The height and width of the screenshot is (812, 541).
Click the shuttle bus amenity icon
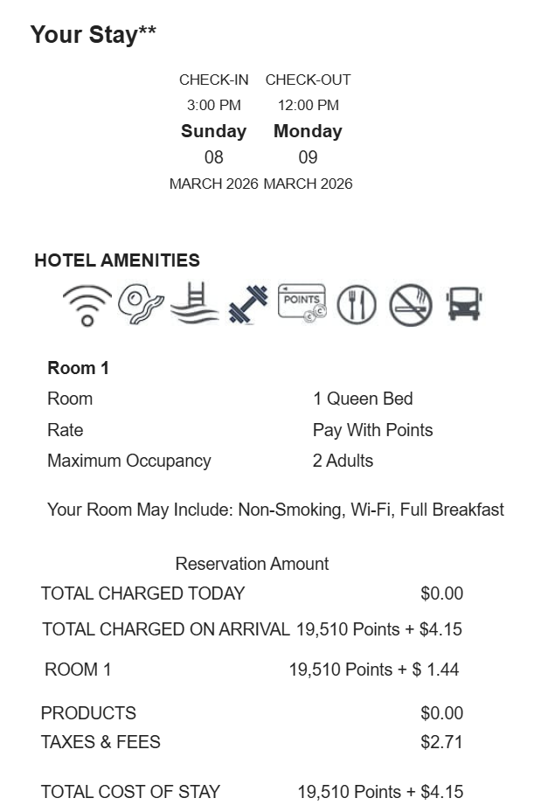coord(464,304)
